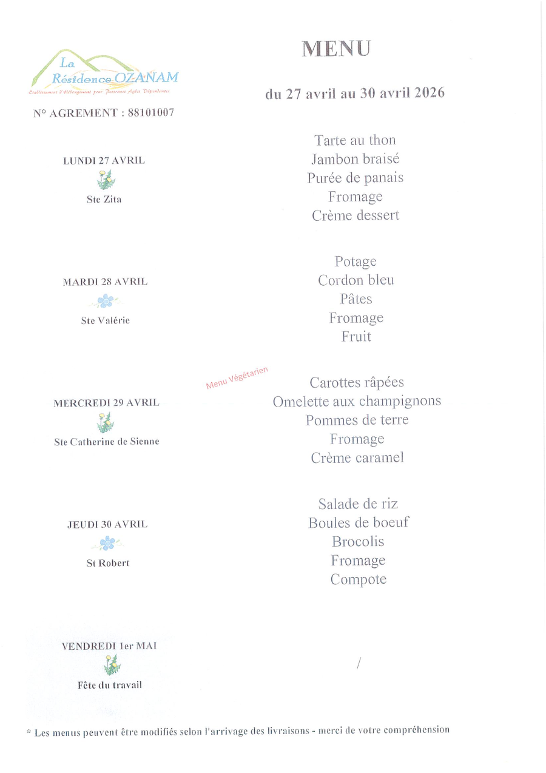Image resolution: width=546 pixels, height=773 pixels.
Task: Select the blue flower under Mardi 28 Avril
Action: (x=106, y=300)
